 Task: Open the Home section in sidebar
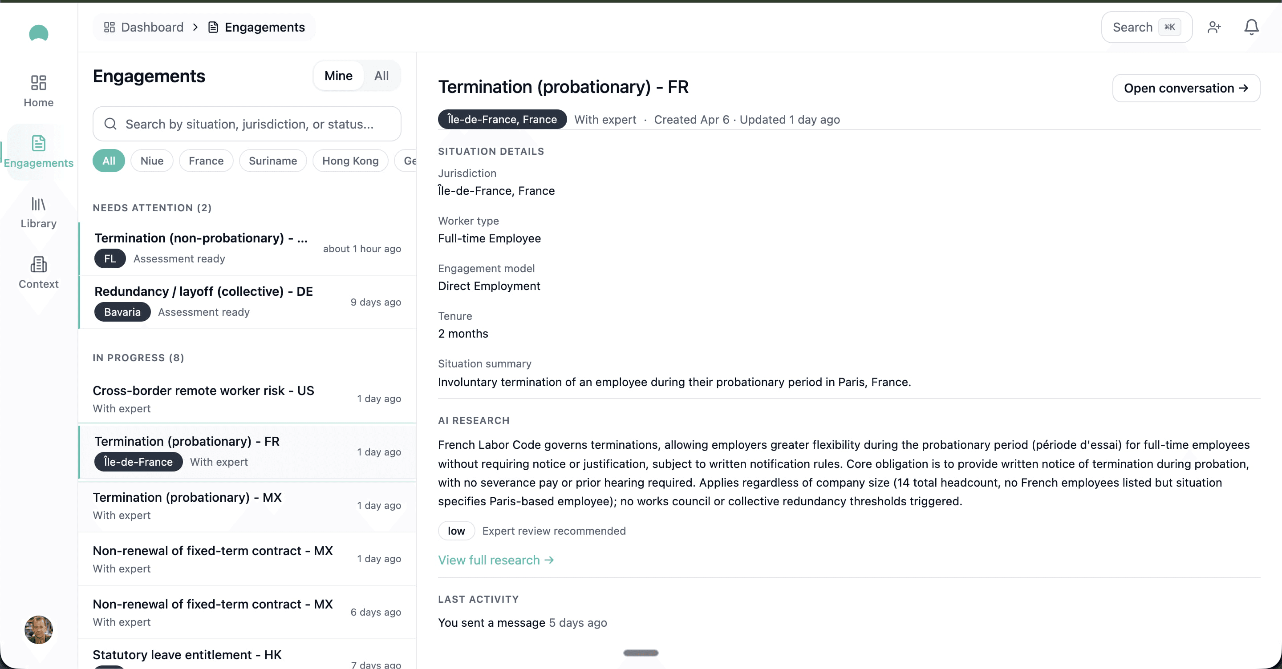click(38, 91)
